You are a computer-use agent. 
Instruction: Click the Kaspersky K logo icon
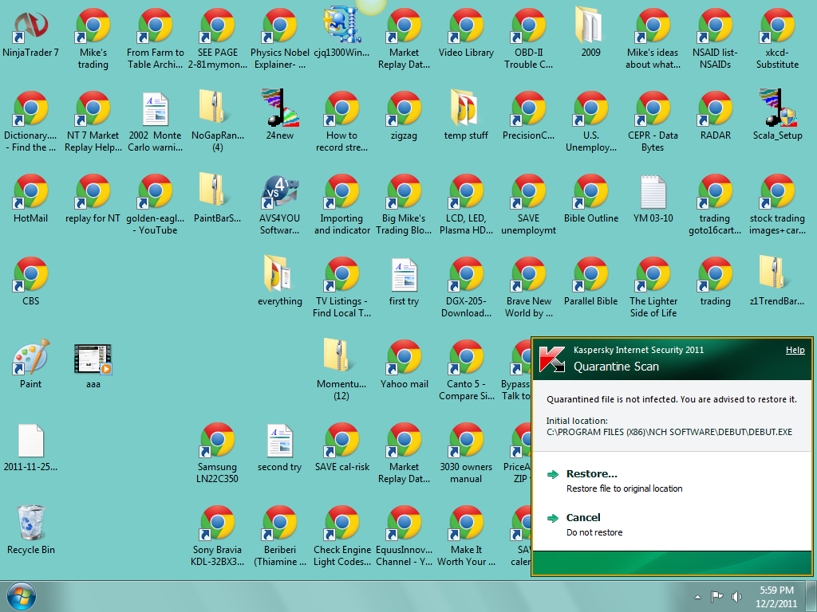click(552, 359)
